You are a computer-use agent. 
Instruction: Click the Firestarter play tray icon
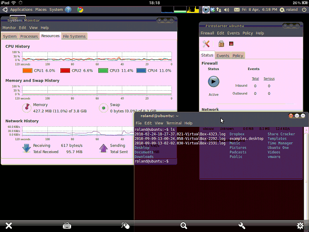205,9
